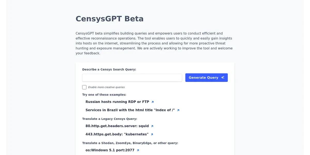
Task: Click the Generate Query button
Action: click(206, 78)
